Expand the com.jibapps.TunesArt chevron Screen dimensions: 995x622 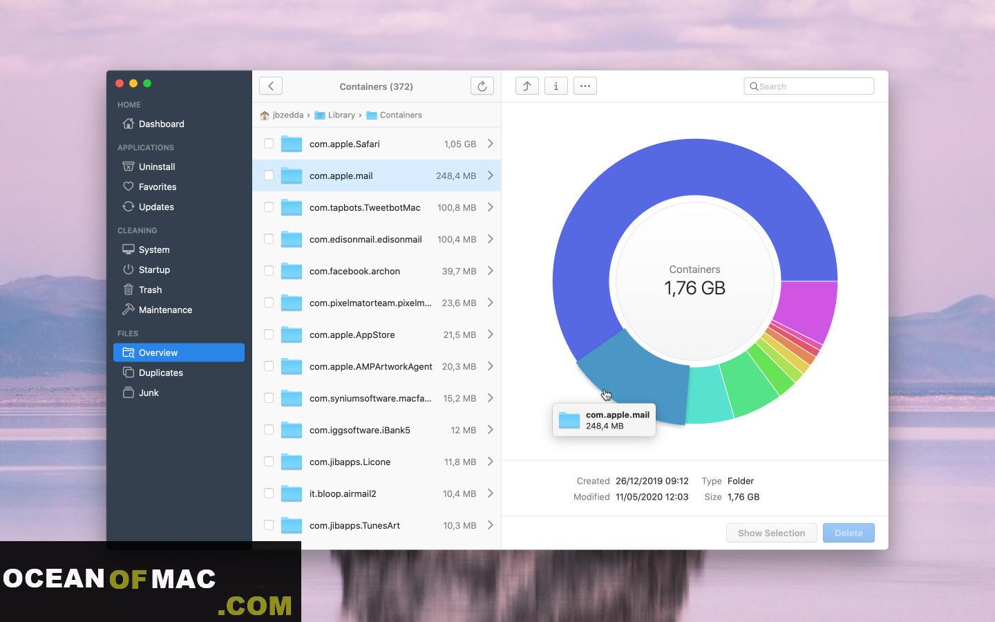coord(491,525)
